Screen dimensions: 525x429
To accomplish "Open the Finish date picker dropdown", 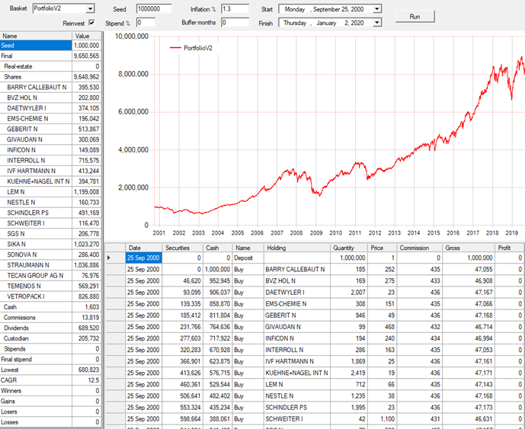I will [377, 23].
